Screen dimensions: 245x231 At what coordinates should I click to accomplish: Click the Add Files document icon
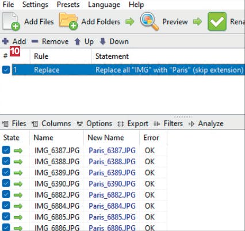click(11, 21)
